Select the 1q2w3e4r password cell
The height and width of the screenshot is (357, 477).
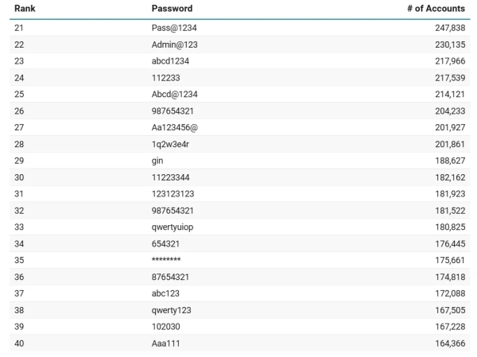pyautogui.click(x=170, y=145)
